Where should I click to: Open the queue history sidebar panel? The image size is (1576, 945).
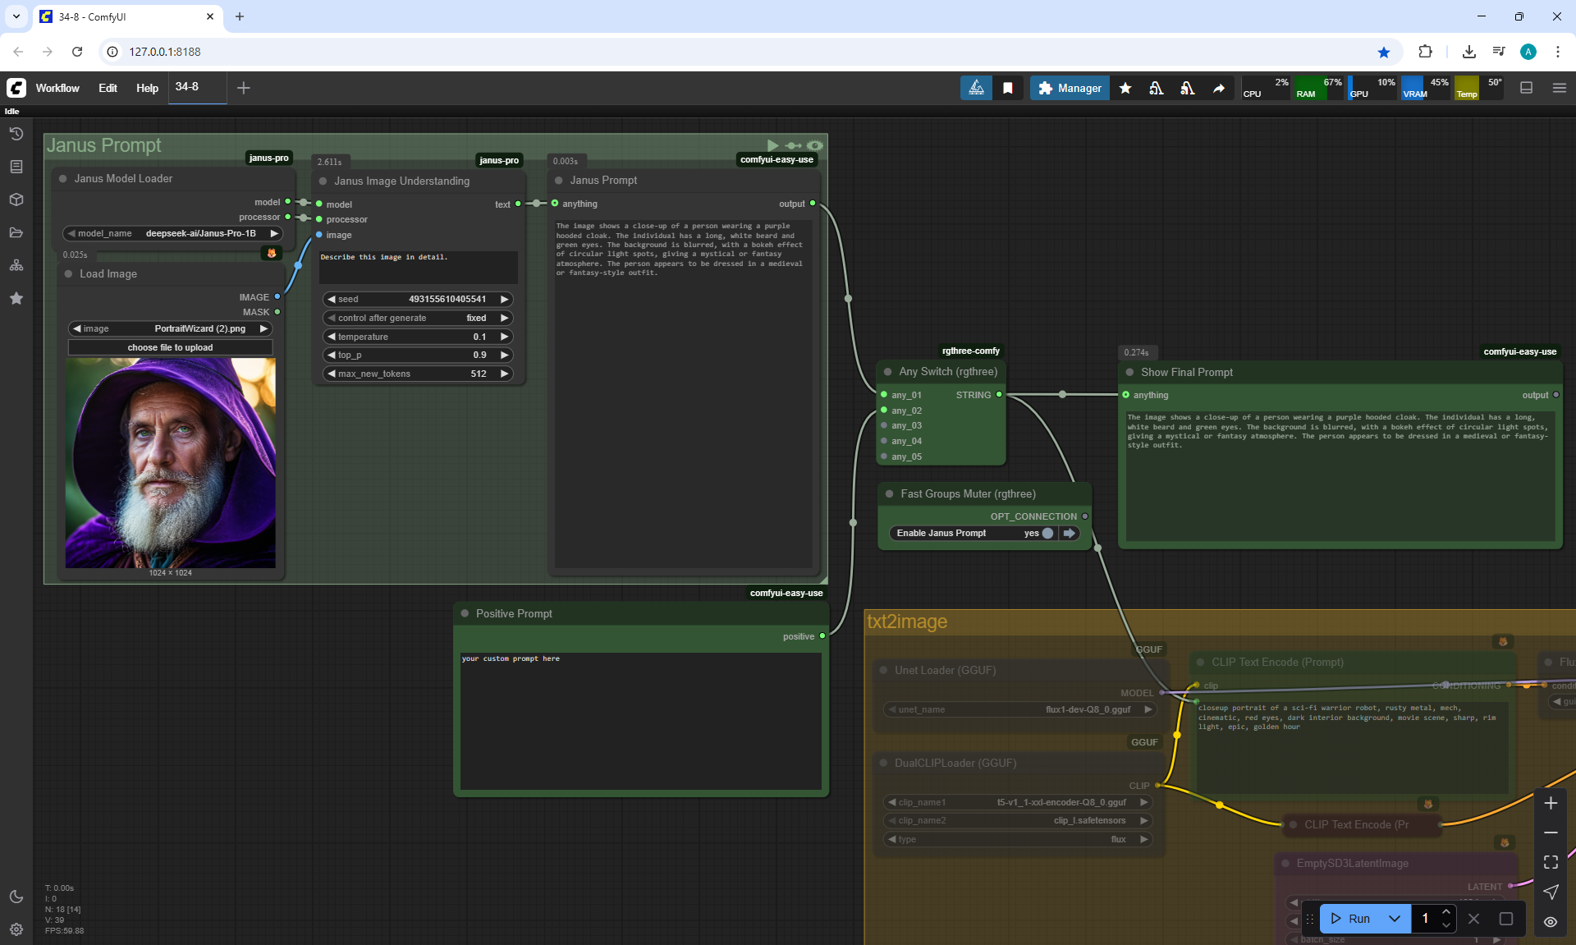pos(16,134)
